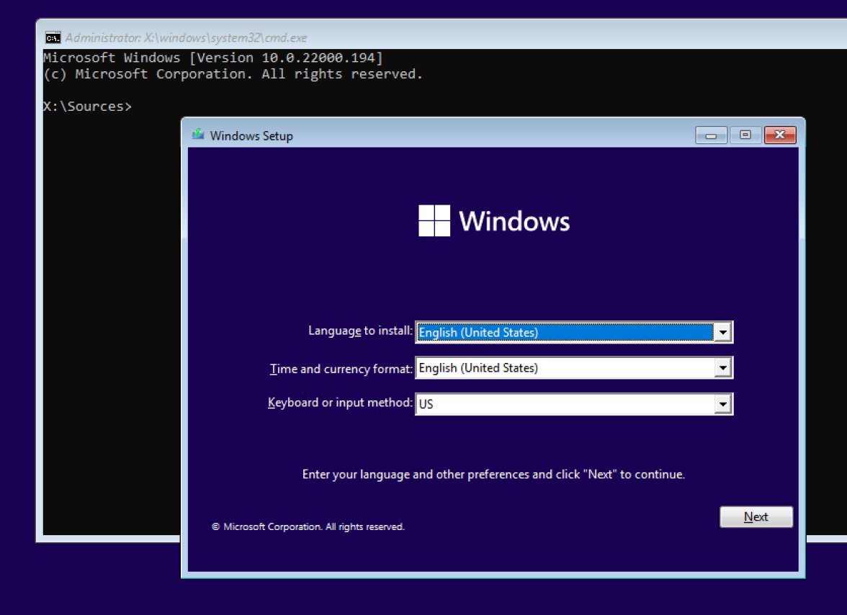The height and width of the screenshot is (615, 847).
Task: Open the Language to install dropdown arrow
Action: (x=723, y=332)
